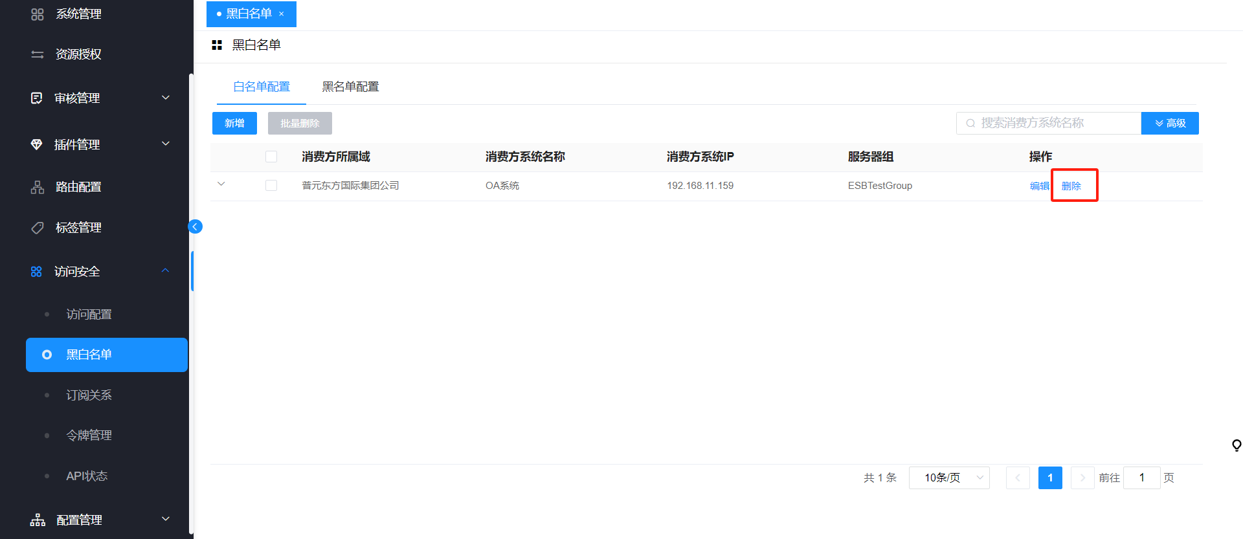Open the 高级 advanced search
Screen dimensions: 1243x539
1170,123
